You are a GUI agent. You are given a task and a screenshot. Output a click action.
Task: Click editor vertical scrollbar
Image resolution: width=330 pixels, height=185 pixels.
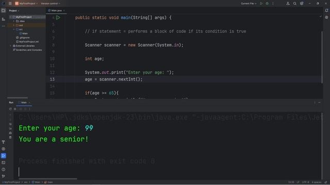pyautogui.click(x=322, y=57)
